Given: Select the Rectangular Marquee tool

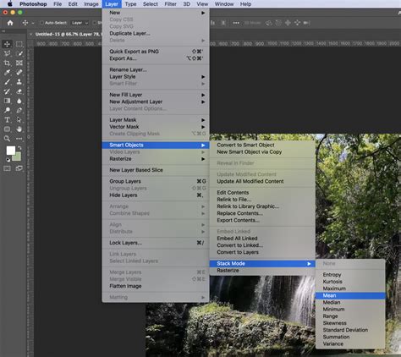Looking at the screenshot, I should 19,44.
